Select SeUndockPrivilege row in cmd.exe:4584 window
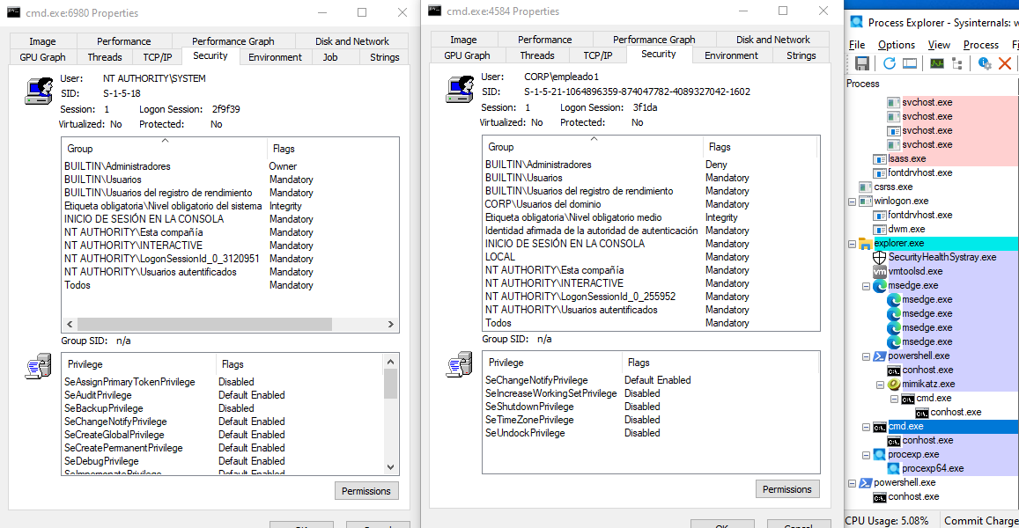 (x=651, y=433)
